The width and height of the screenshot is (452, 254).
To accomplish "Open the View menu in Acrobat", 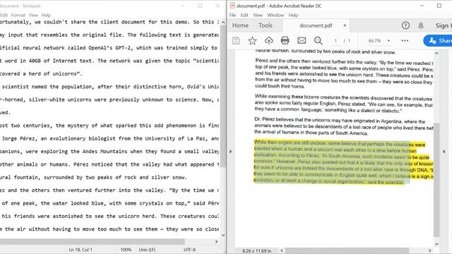I will 257,15.
